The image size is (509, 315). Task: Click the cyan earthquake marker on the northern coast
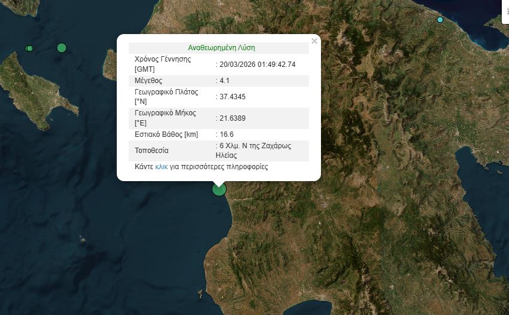point(440,20)
